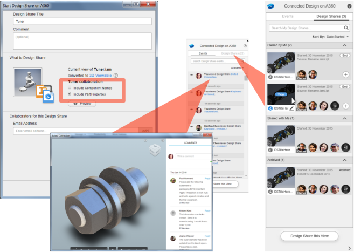The width and height of the screenshot is (354, 252).
Task: Collapse Owned by Me (2) section
Action: (344, 45)
